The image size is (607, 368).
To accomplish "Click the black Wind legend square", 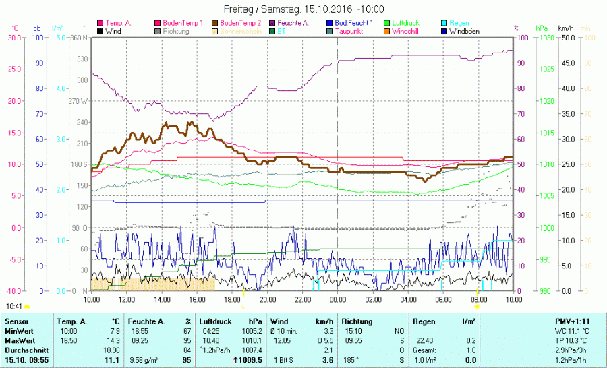I will pos(100,32).
